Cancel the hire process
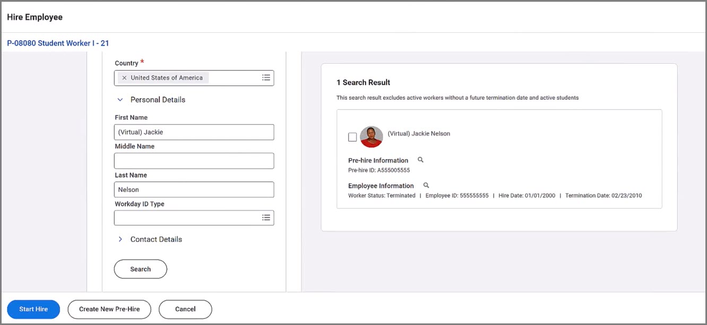The width and height of the screenshot is (707, 325). (x=185, y=309)
